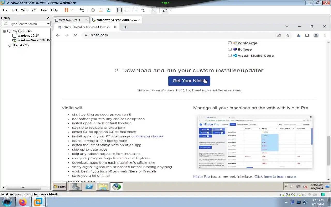Open the console view toolbar icon
This screenshot has height=207, width=331.
[x=154, y=10]
